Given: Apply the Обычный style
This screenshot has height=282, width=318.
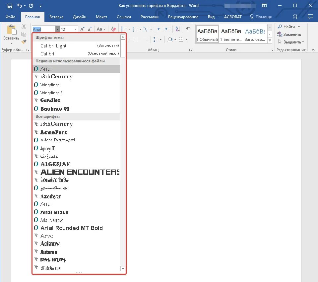Looking at the screenshot, I should point(207,34).
